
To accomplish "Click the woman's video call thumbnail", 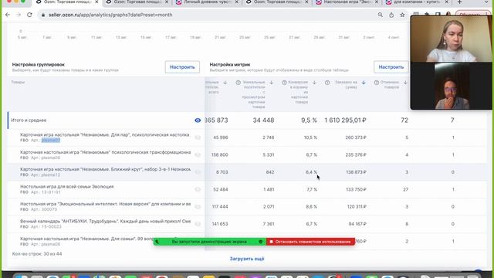I will [451, 39].
